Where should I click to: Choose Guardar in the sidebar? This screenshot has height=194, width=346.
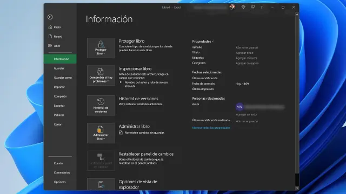click(x=60, y=68)
